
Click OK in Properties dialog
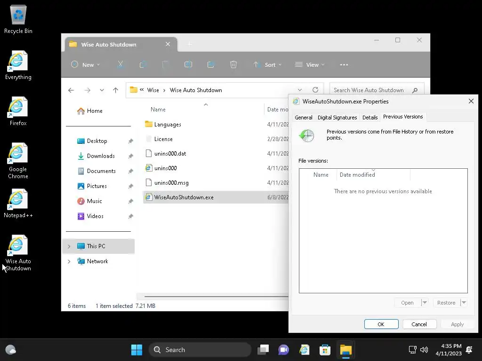coord(381,324)
